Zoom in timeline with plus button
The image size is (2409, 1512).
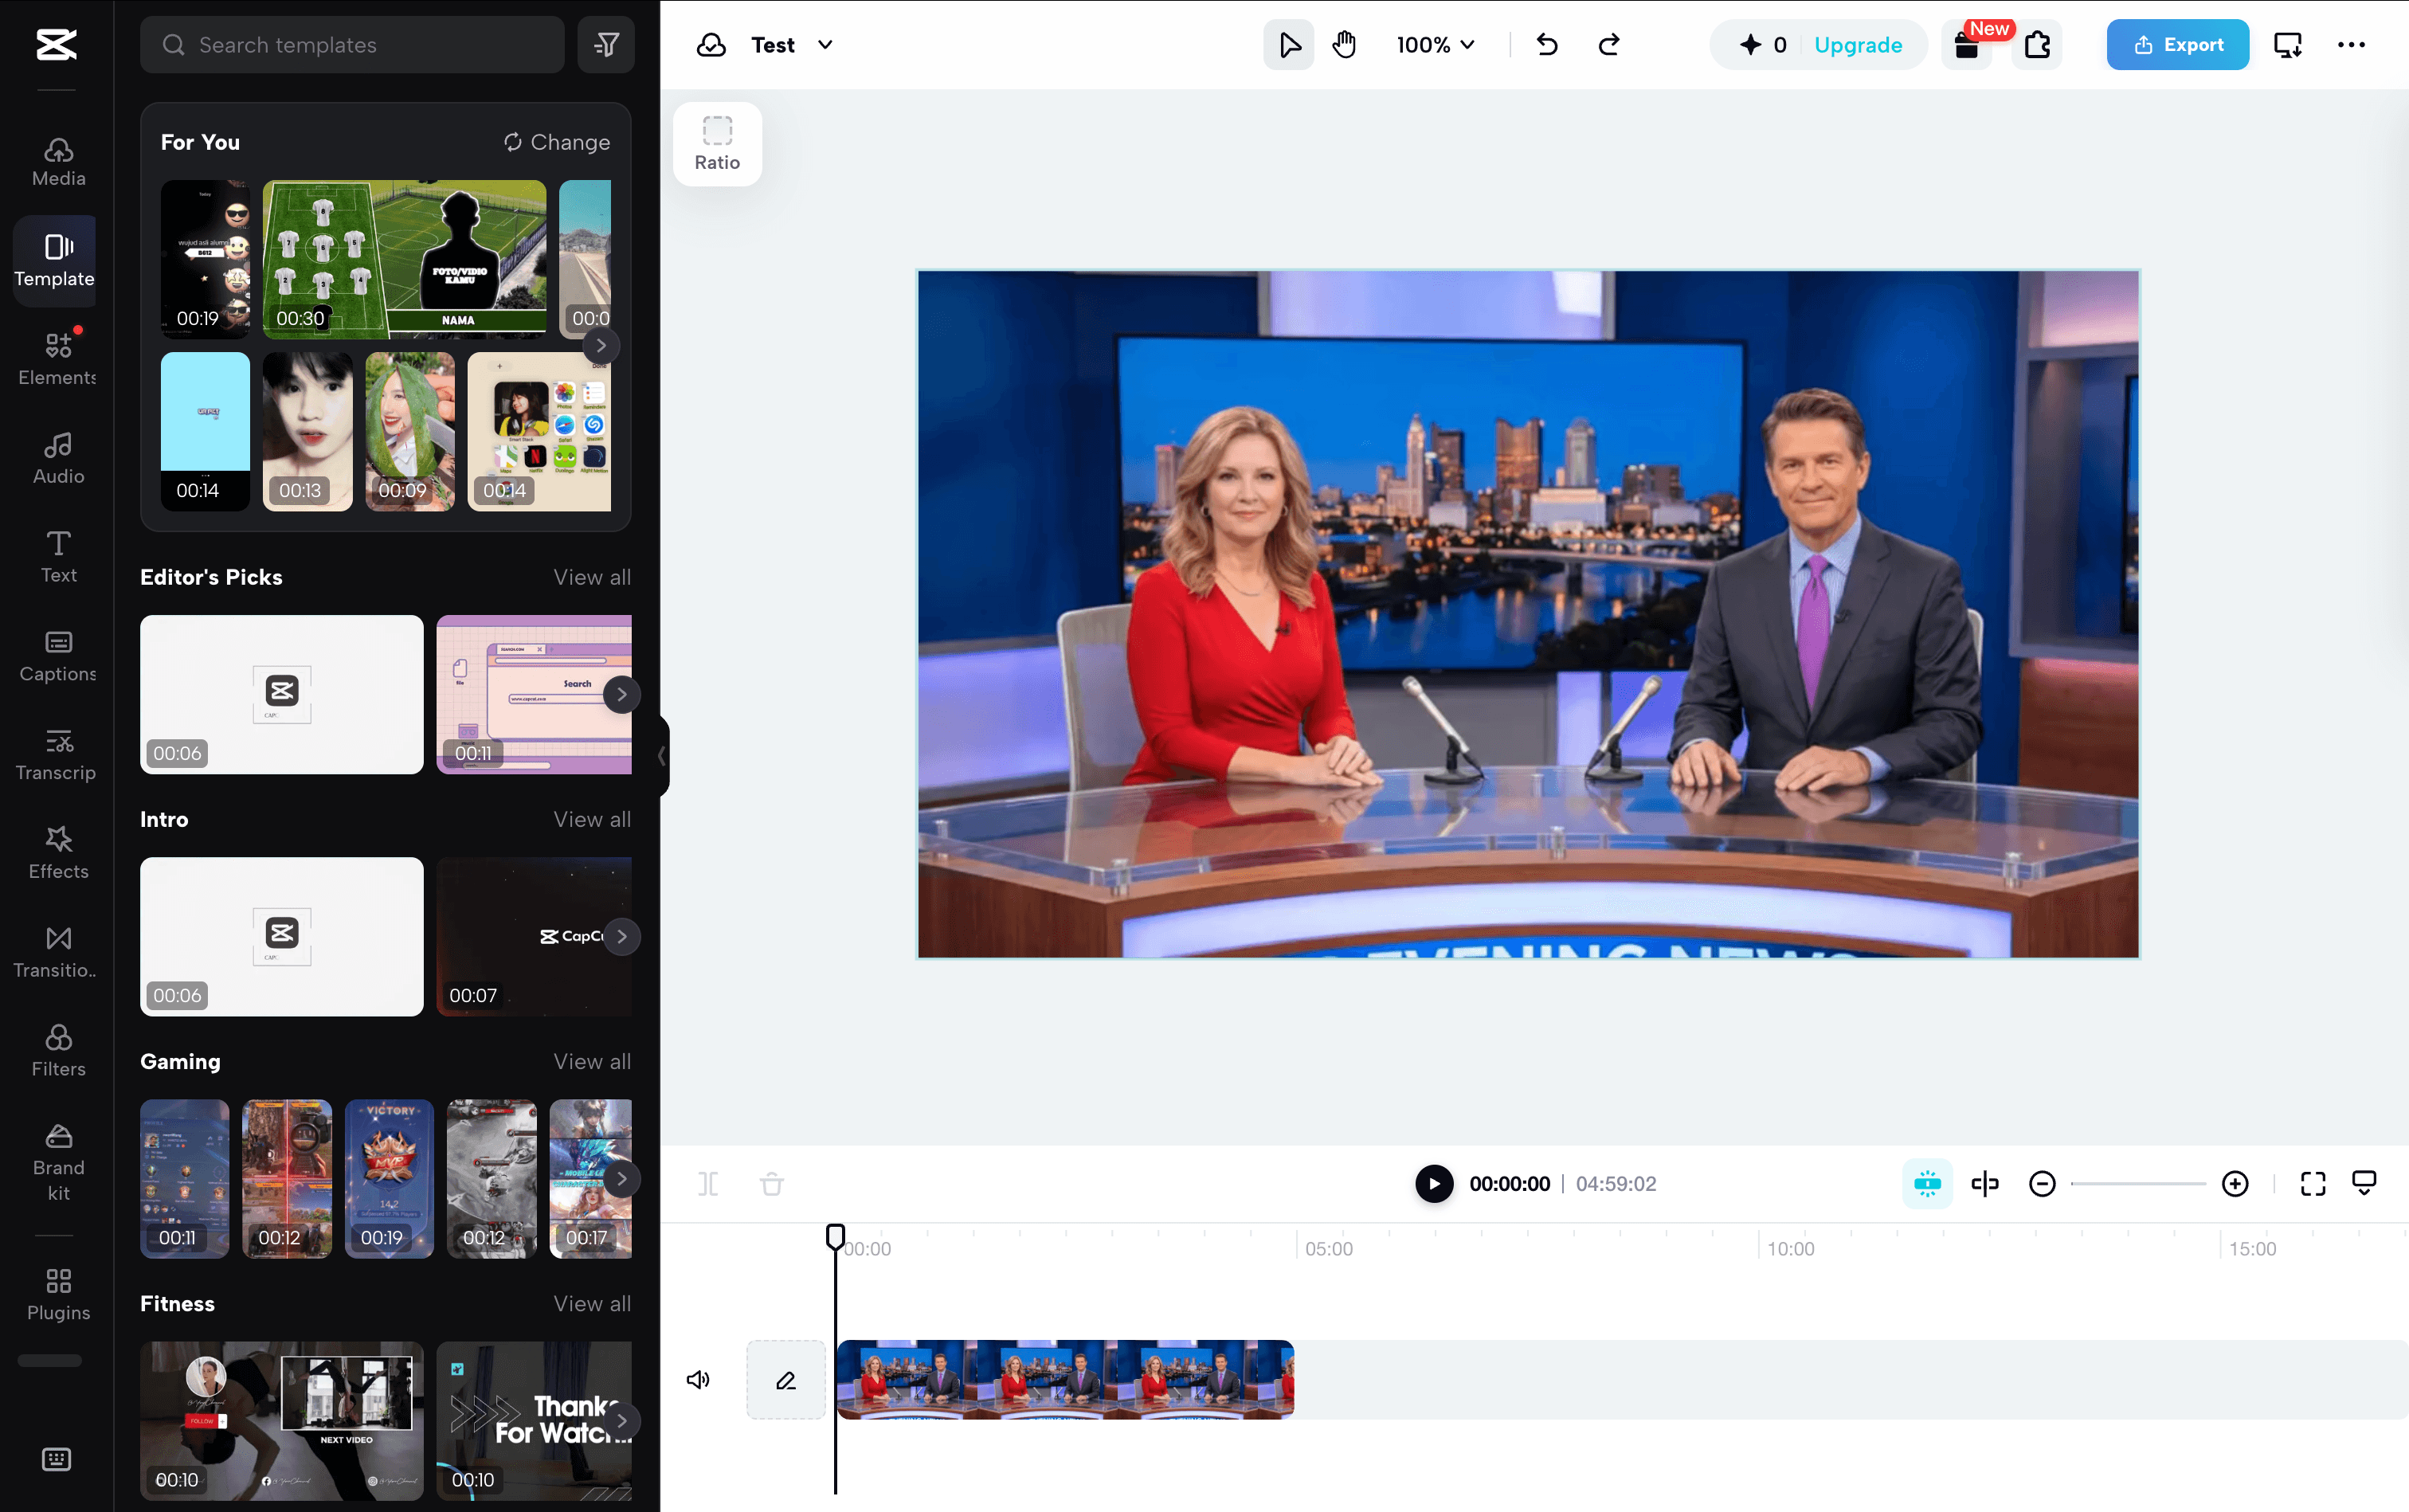(2234, 1184)
